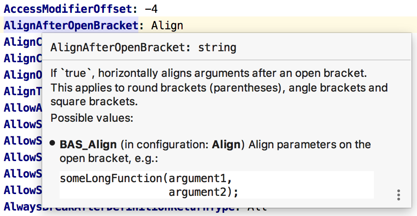This screenshot has height=216, width=417.
Task: Click "argument2);" in the code sample
Action: pyautogui.click(x=203, y=192)
